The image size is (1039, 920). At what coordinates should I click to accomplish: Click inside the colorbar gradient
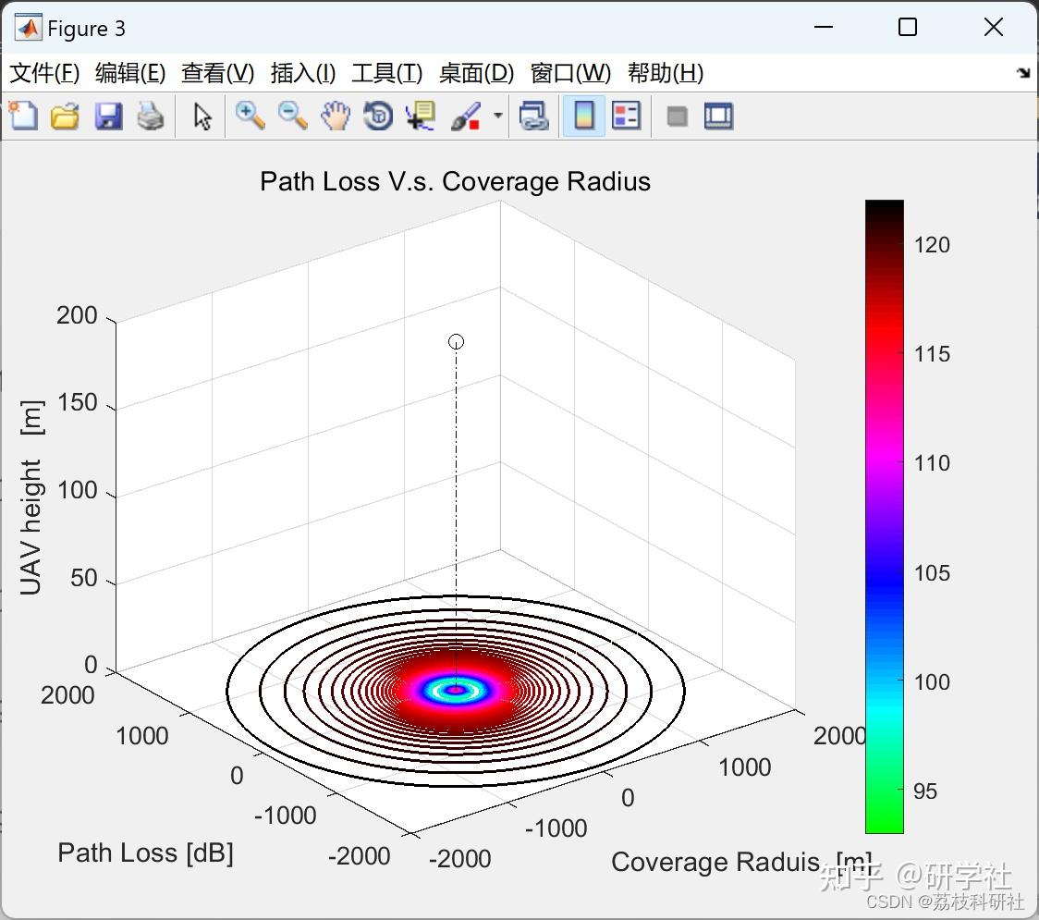point(883,509)
